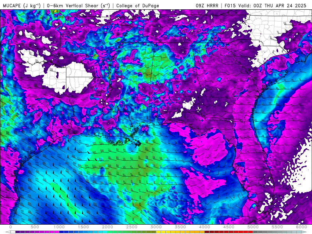
Task: Click the 4500 value on the color scale
Action: [229, 227]
